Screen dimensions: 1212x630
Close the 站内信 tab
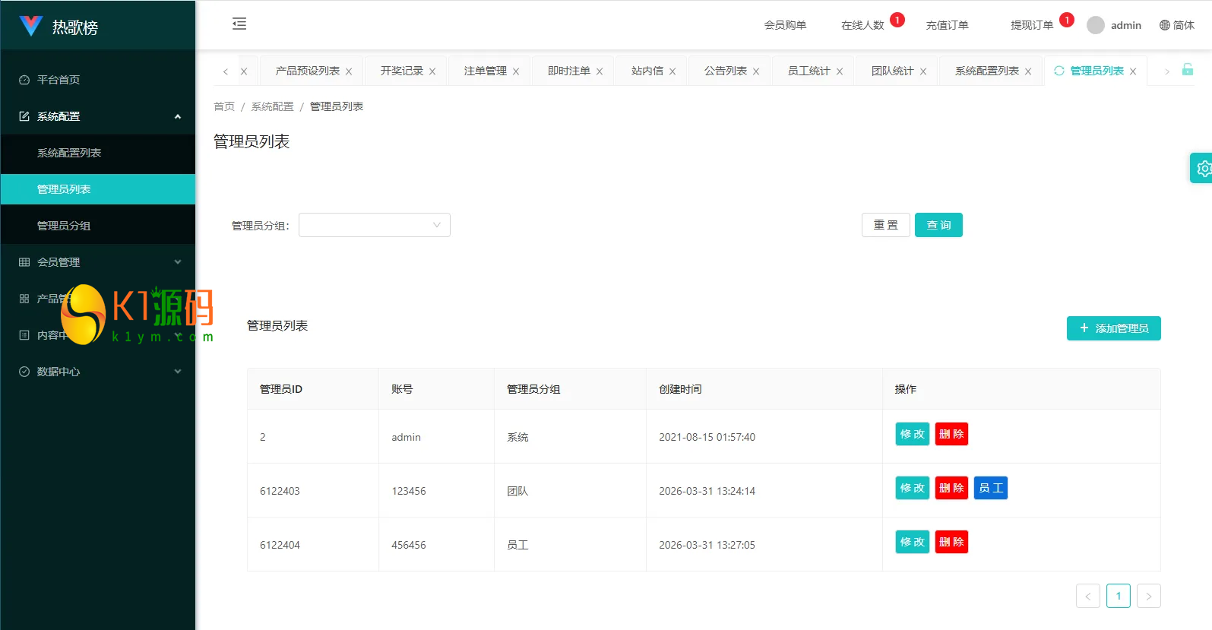[x=672, y=71]
